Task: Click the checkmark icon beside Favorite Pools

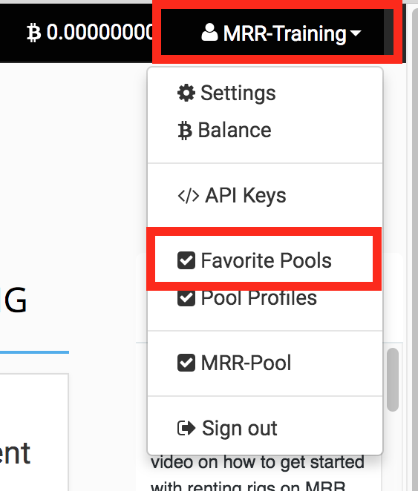Action: [186, 260]
